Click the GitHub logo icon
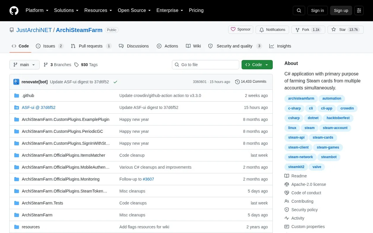 14,10
